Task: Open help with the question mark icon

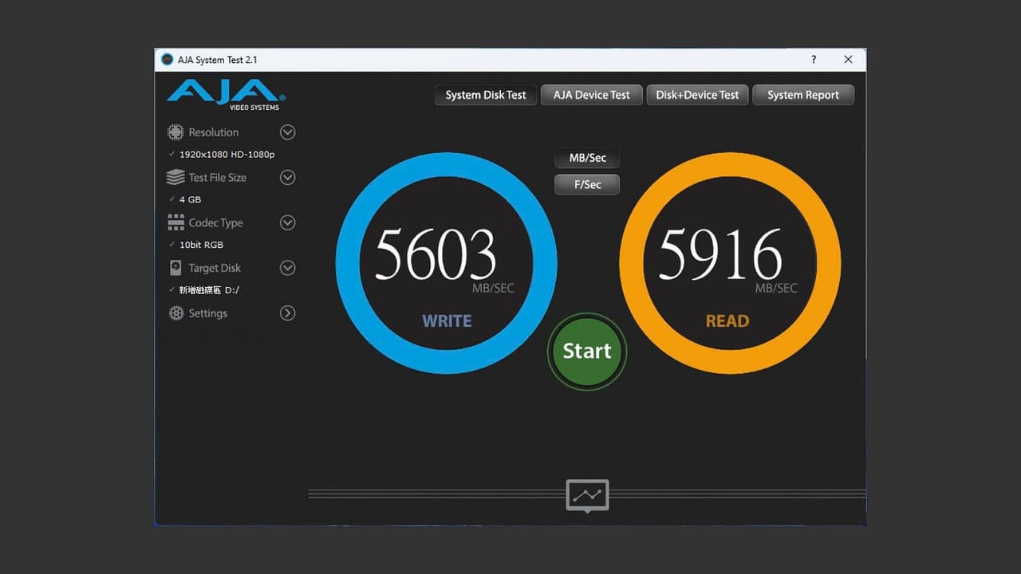Action: 814,60
